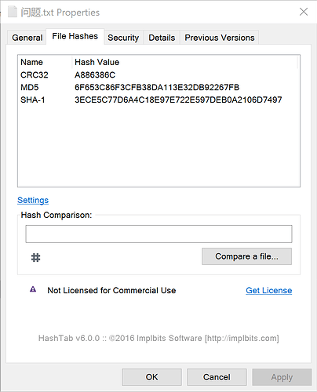Click the Compare a file button
This screenshot has width=317, height=392.
(246, 256)
